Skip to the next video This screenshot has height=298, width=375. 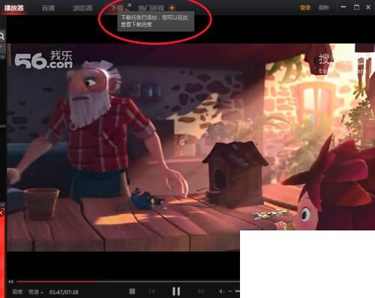[x=201, y=291]
